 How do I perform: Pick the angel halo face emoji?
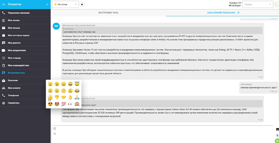click(x=77, y=84)
